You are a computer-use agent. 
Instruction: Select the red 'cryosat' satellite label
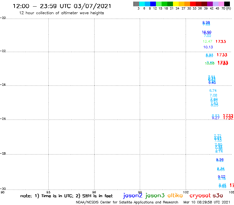click(x=200, y=196)
